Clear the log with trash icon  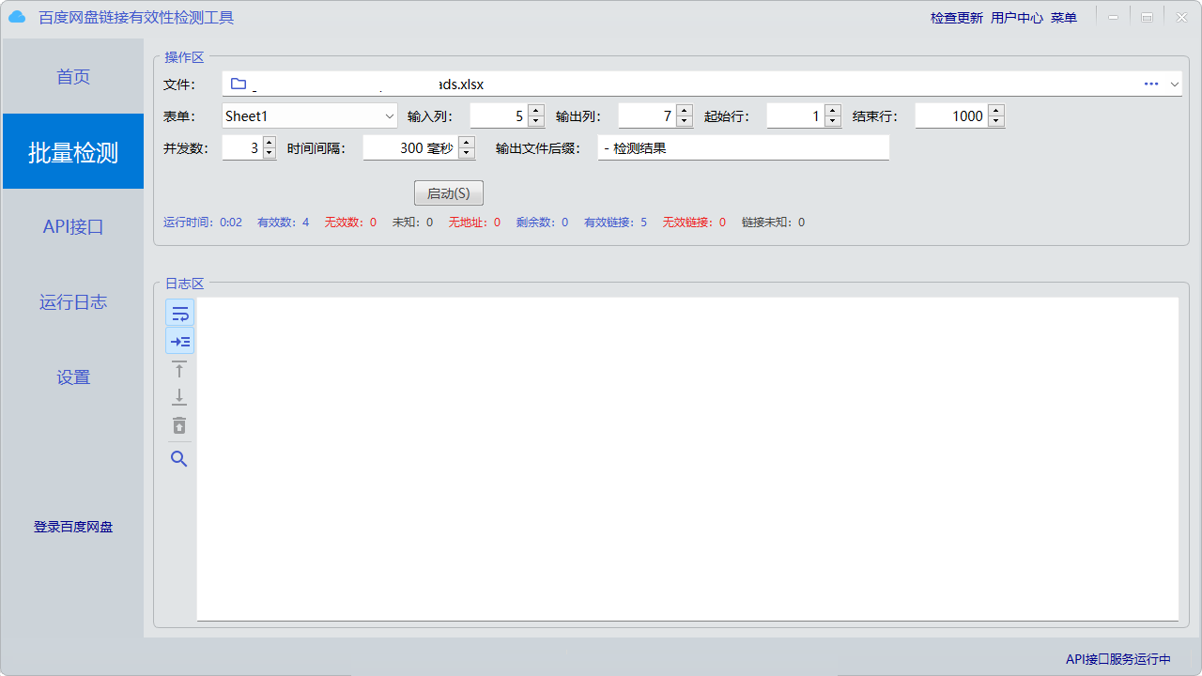pyautogui.click(x=179, y=425)
